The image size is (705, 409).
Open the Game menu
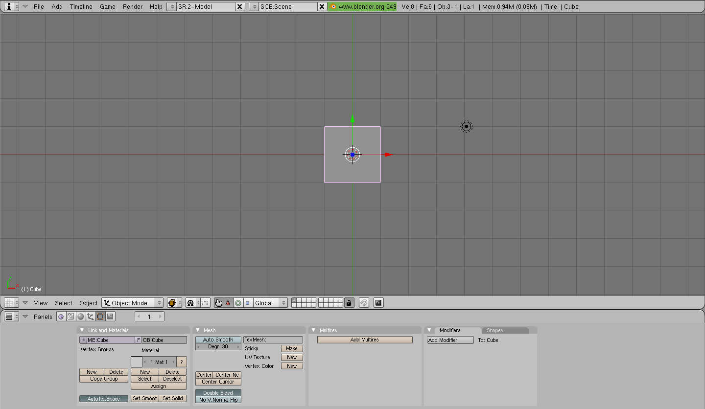pos(108,7)
